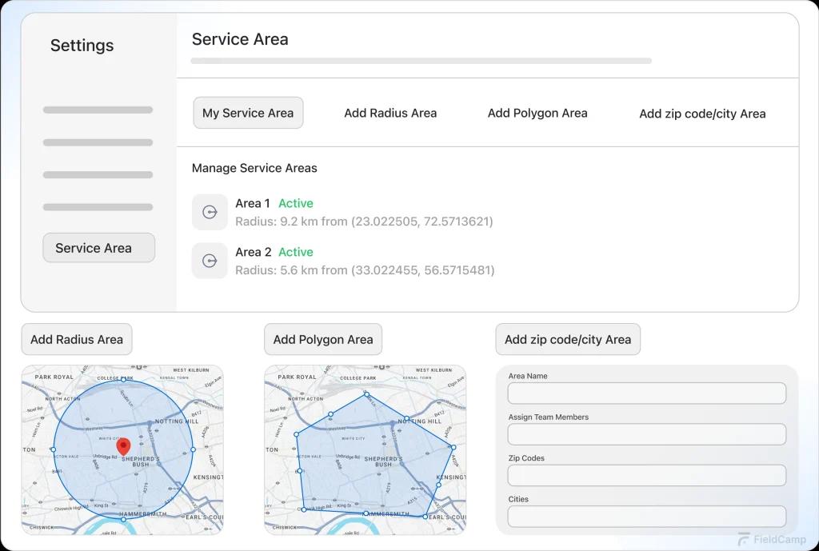Viewport: 819px width, 551px height.
Task: Click the topmost vertex of the polygon
Action: click(367, 393)
